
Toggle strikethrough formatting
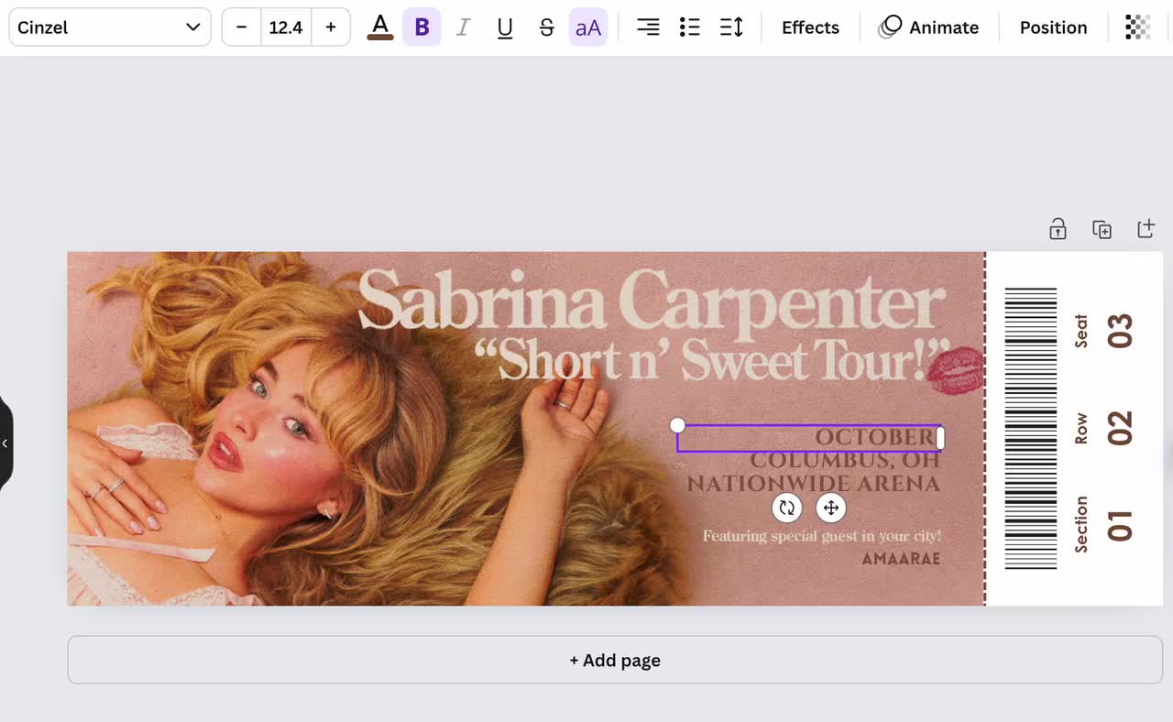click(x=547, y=27)
